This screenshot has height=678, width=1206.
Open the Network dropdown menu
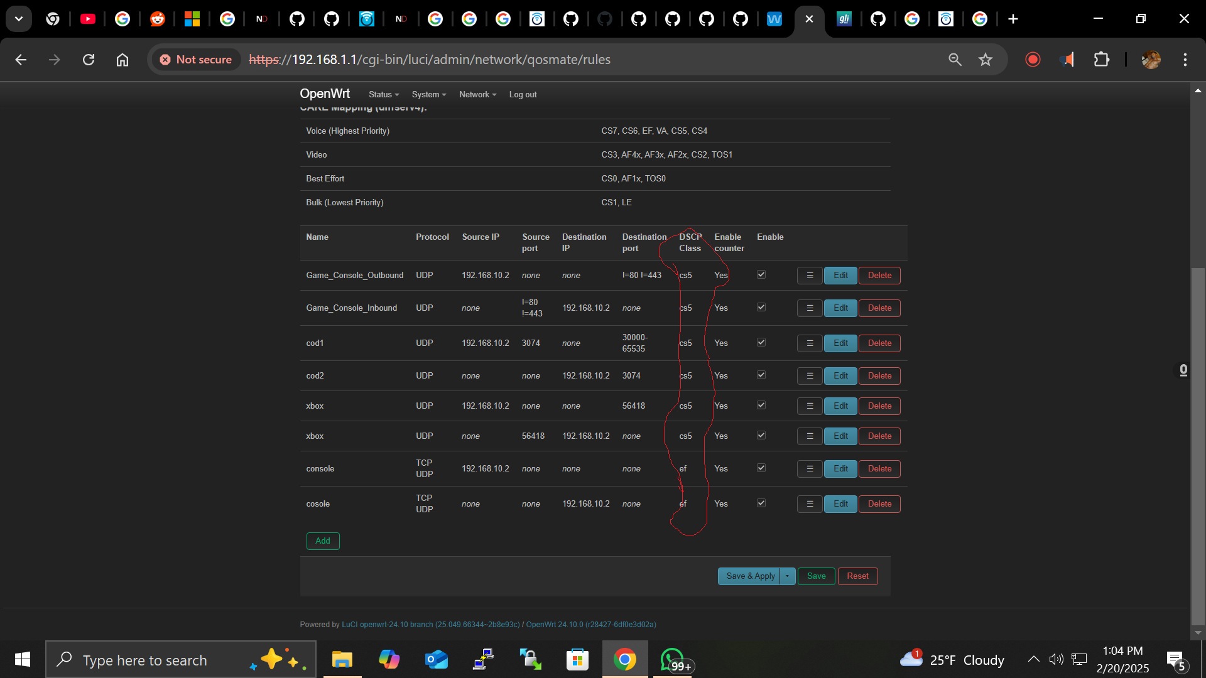[x=477, y=94]
